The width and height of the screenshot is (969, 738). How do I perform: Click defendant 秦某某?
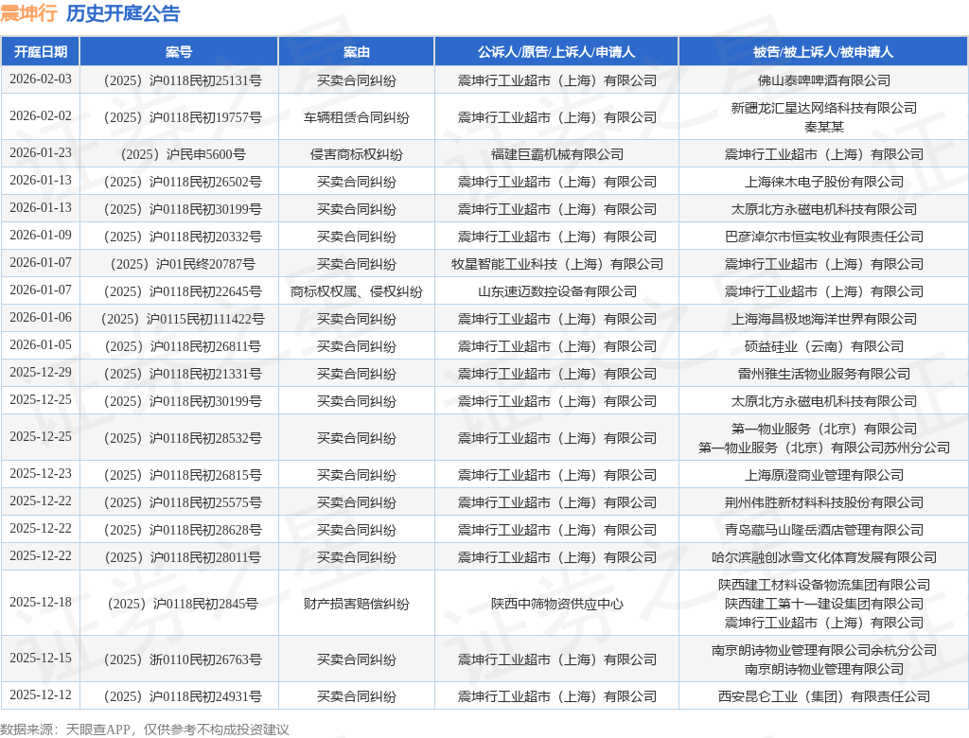(824, 127)
